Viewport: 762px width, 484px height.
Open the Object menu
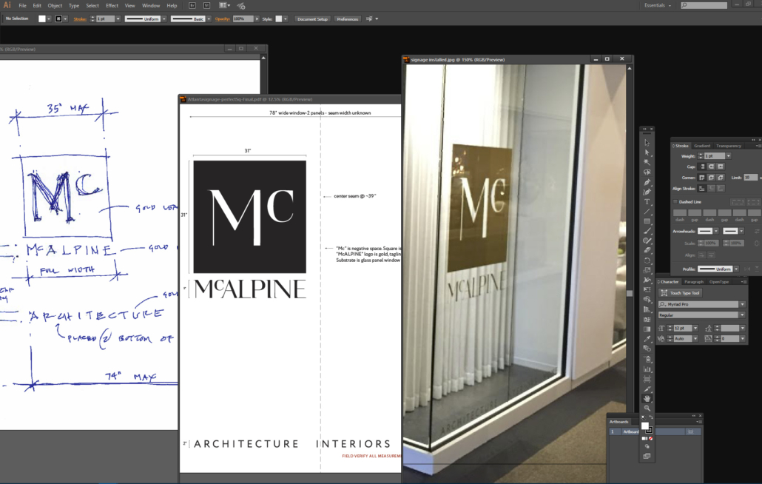[55, 5]
